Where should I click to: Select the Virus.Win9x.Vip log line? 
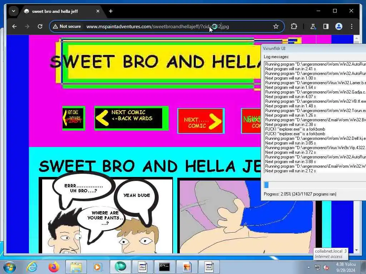coord(315,148)
